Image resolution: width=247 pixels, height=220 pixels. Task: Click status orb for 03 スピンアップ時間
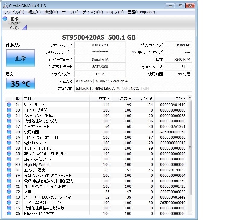click(x=9, y=110)
